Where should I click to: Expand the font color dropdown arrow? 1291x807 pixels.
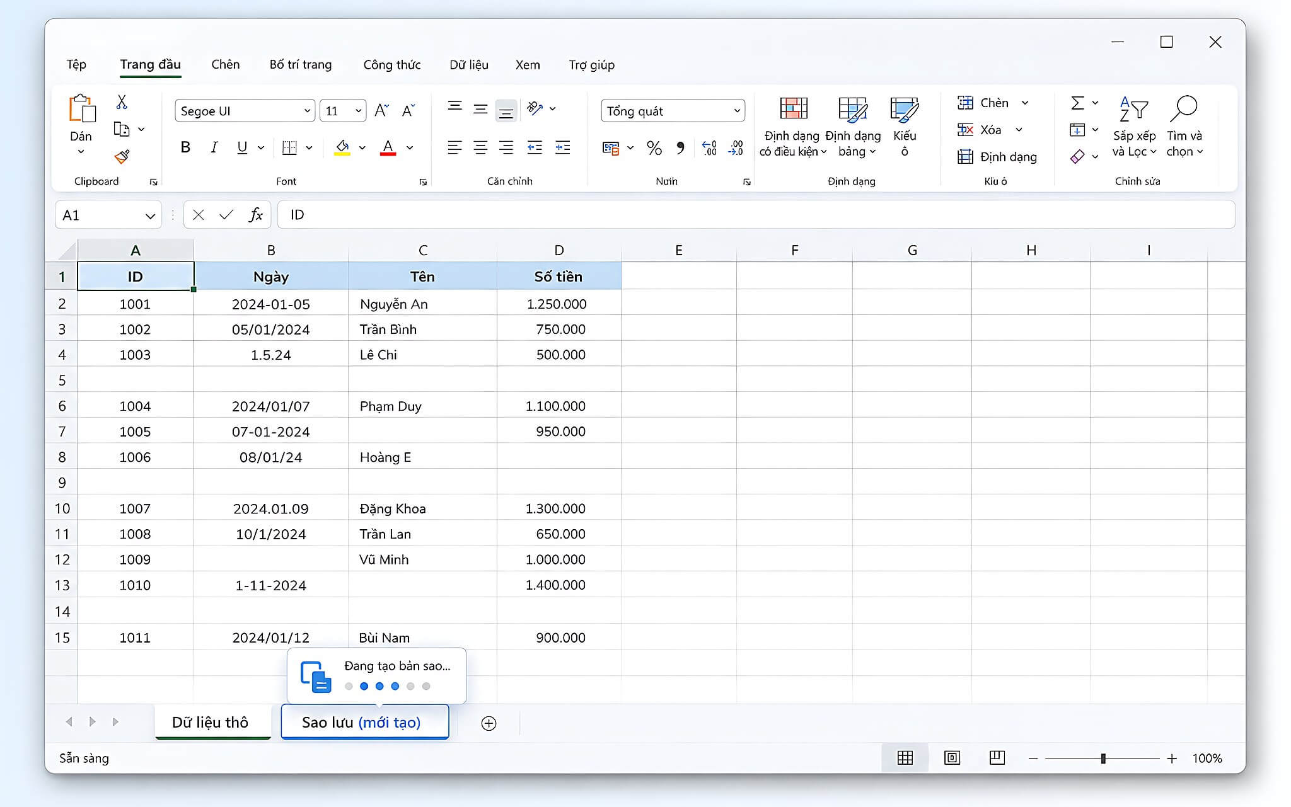(x=410, y=147)
